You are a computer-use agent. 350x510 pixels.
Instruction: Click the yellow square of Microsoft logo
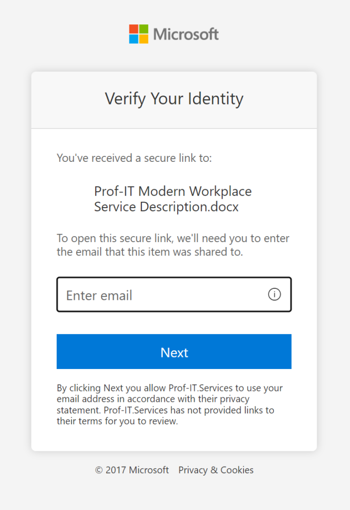pyautogui.click(x=143, y=39)
